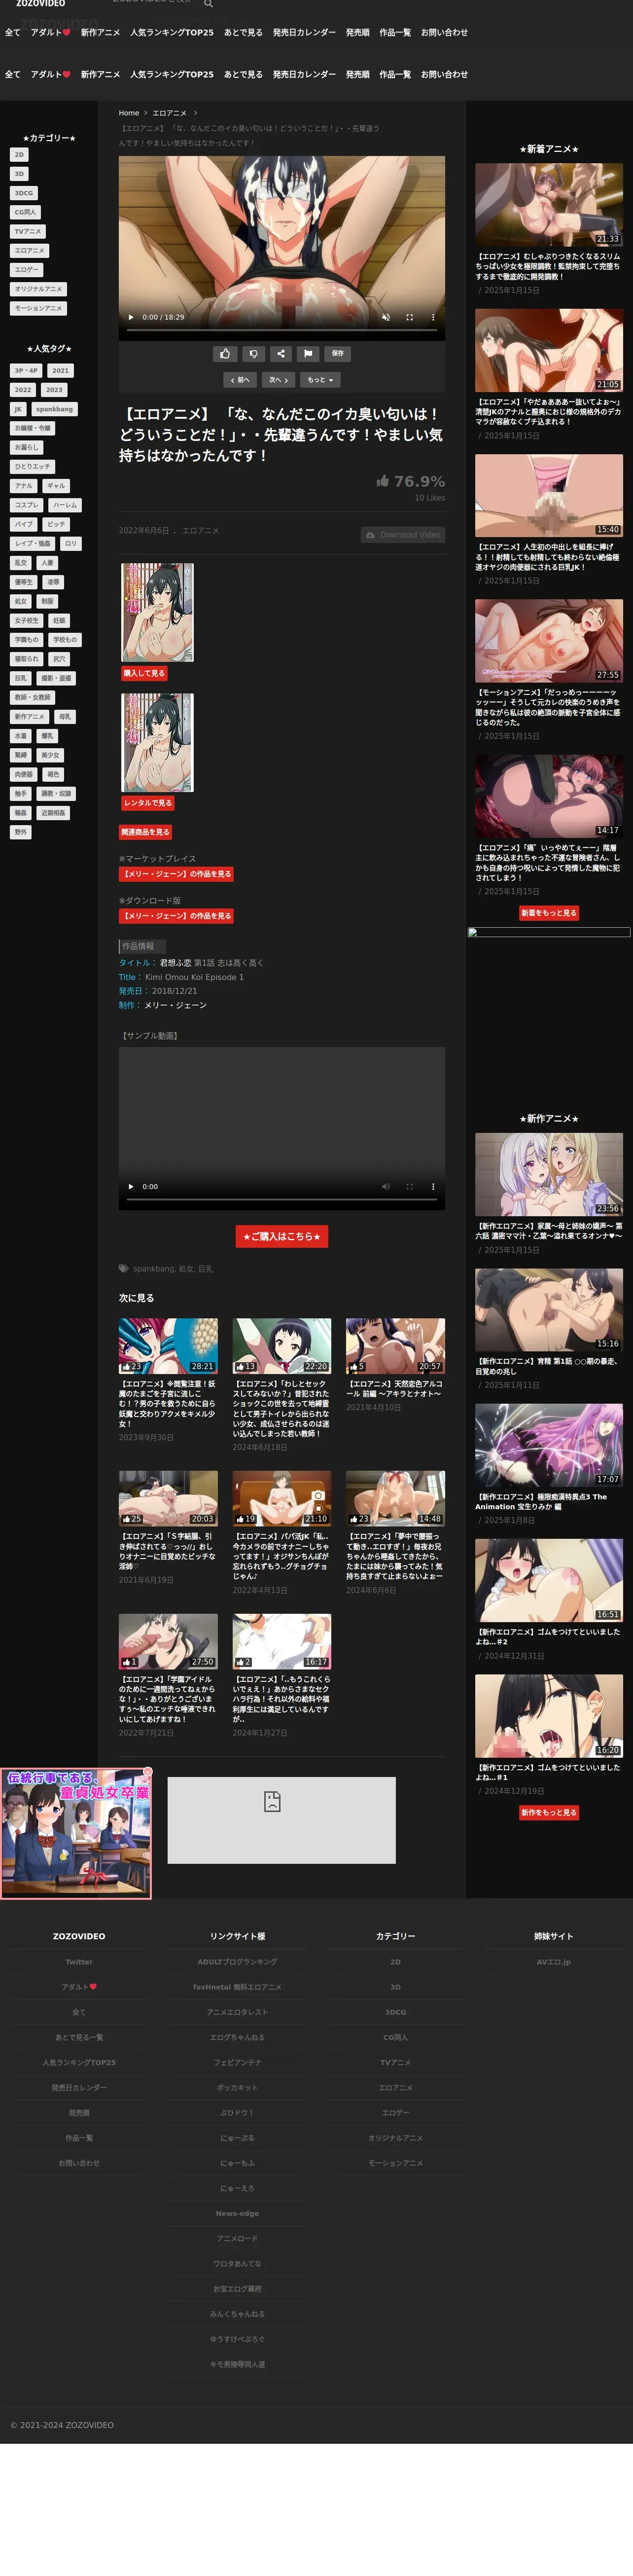Expand the もっと dropdown
Screen dimensions: 633x2576
(x=320, y=380)
